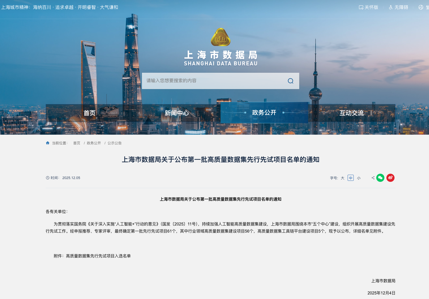Open the attachment 高质量数据集先行先试项目入选名单
Image resolution: width=429 pixels, height=299 pixels.
click(x=98, y=256)
